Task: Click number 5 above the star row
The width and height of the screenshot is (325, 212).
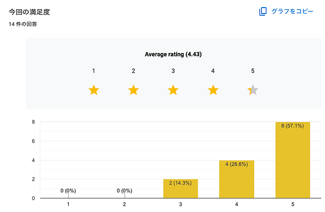Action: (252, 71)
